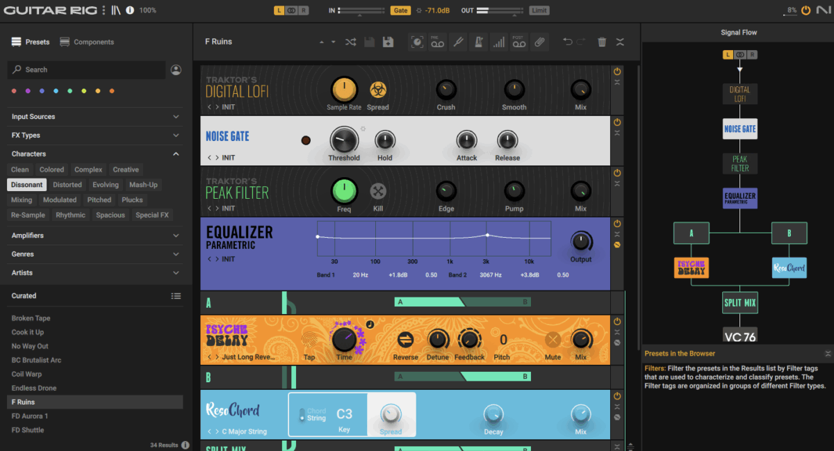Toggle Mute on Psyche Delay
The image size is (834, 451).
click(x=553, y=340)
